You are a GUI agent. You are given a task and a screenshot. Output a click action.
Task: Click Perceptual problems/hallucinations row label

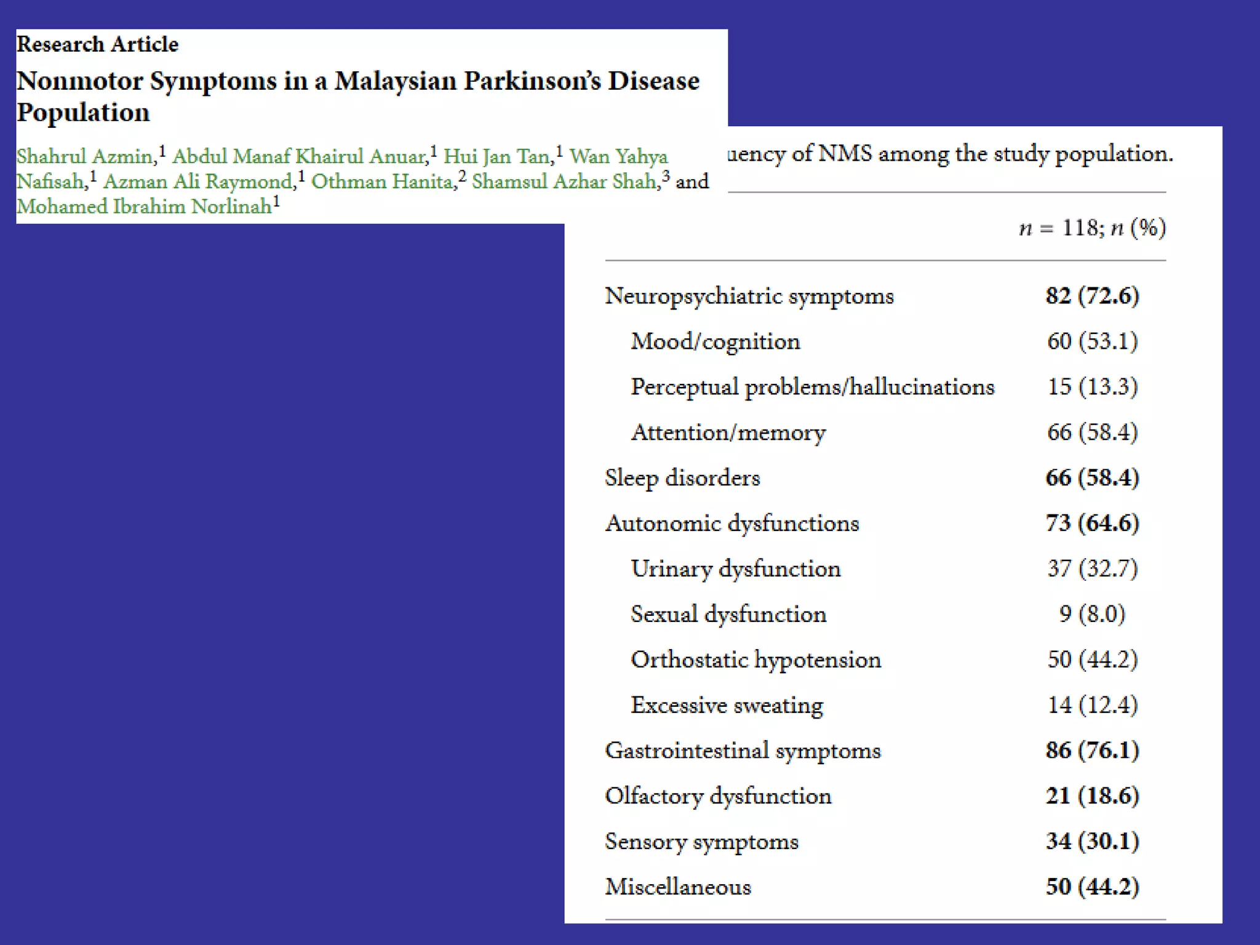tap(812, 387)
